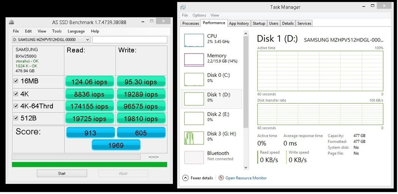Open AS SSD Edit menu
The image size is (398, 194).
(28, 31)
